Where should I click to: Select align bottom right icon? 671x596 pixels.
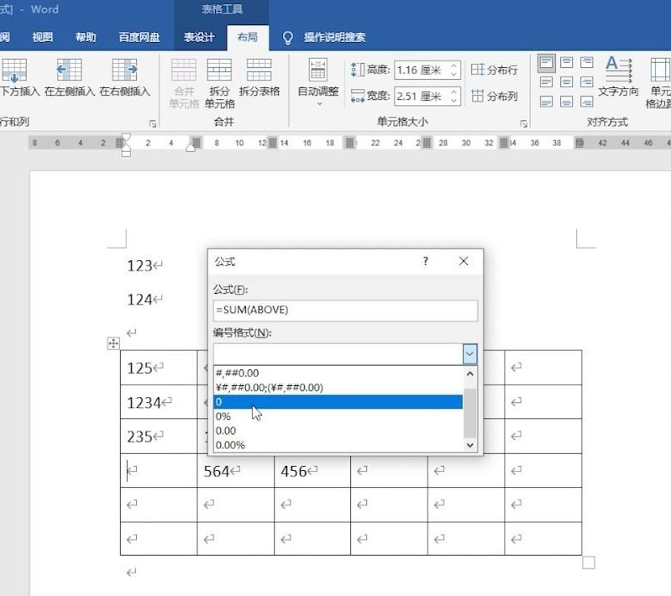click(x=587, y=102)
